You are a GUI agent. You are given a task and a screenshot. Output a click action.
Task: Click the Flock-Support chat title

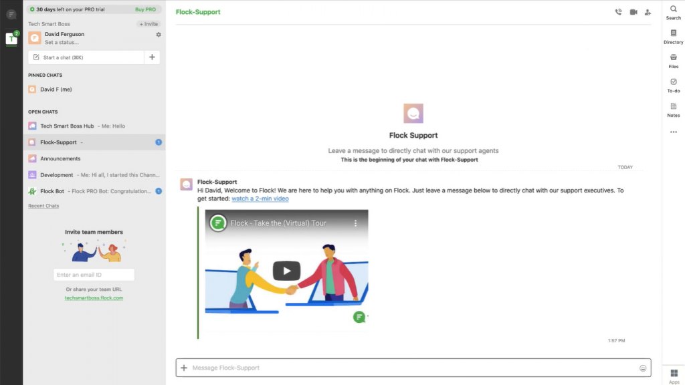tap(198, 12)
